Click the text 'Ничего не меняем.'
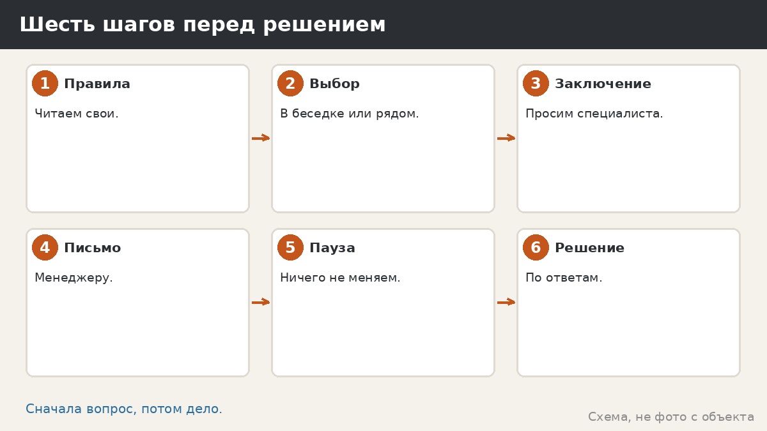 coord(340,278)
